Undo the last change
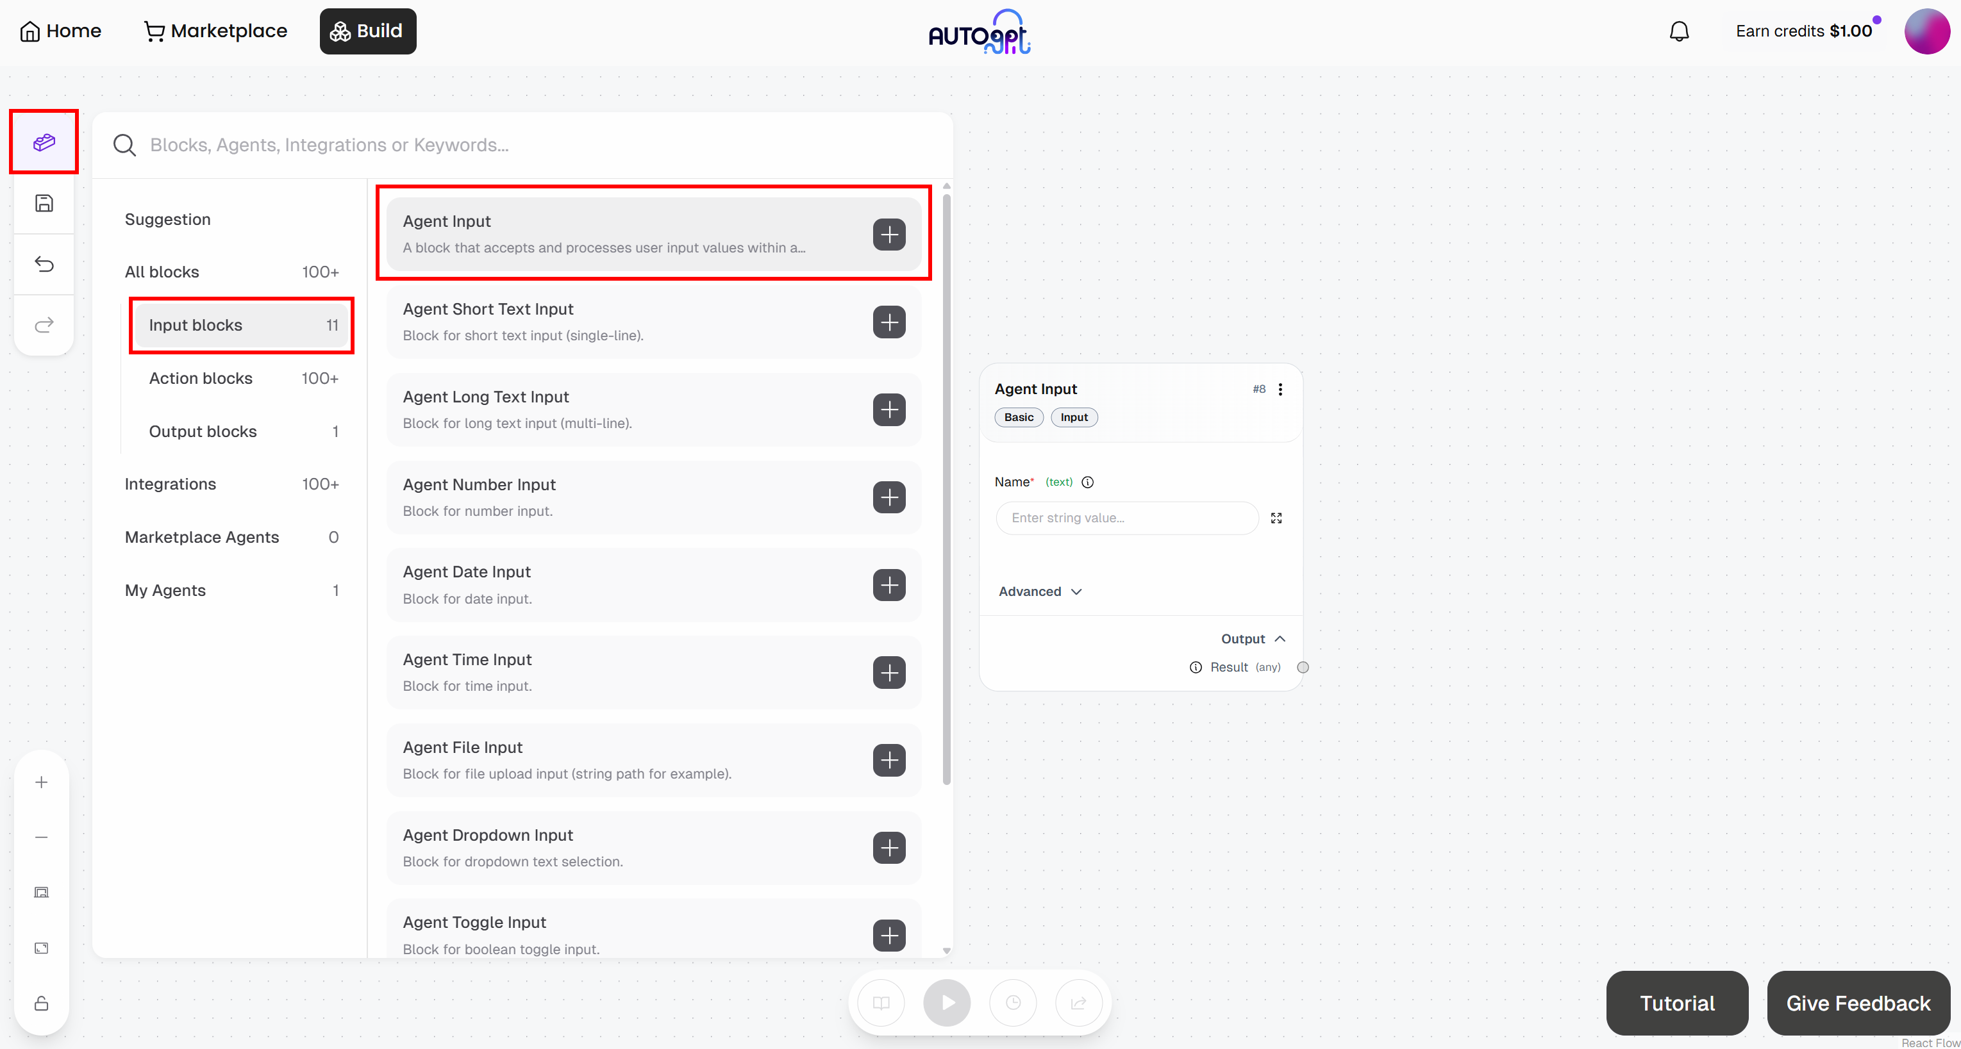Viewport: 1961px width, 1049px height. point(44,264)
